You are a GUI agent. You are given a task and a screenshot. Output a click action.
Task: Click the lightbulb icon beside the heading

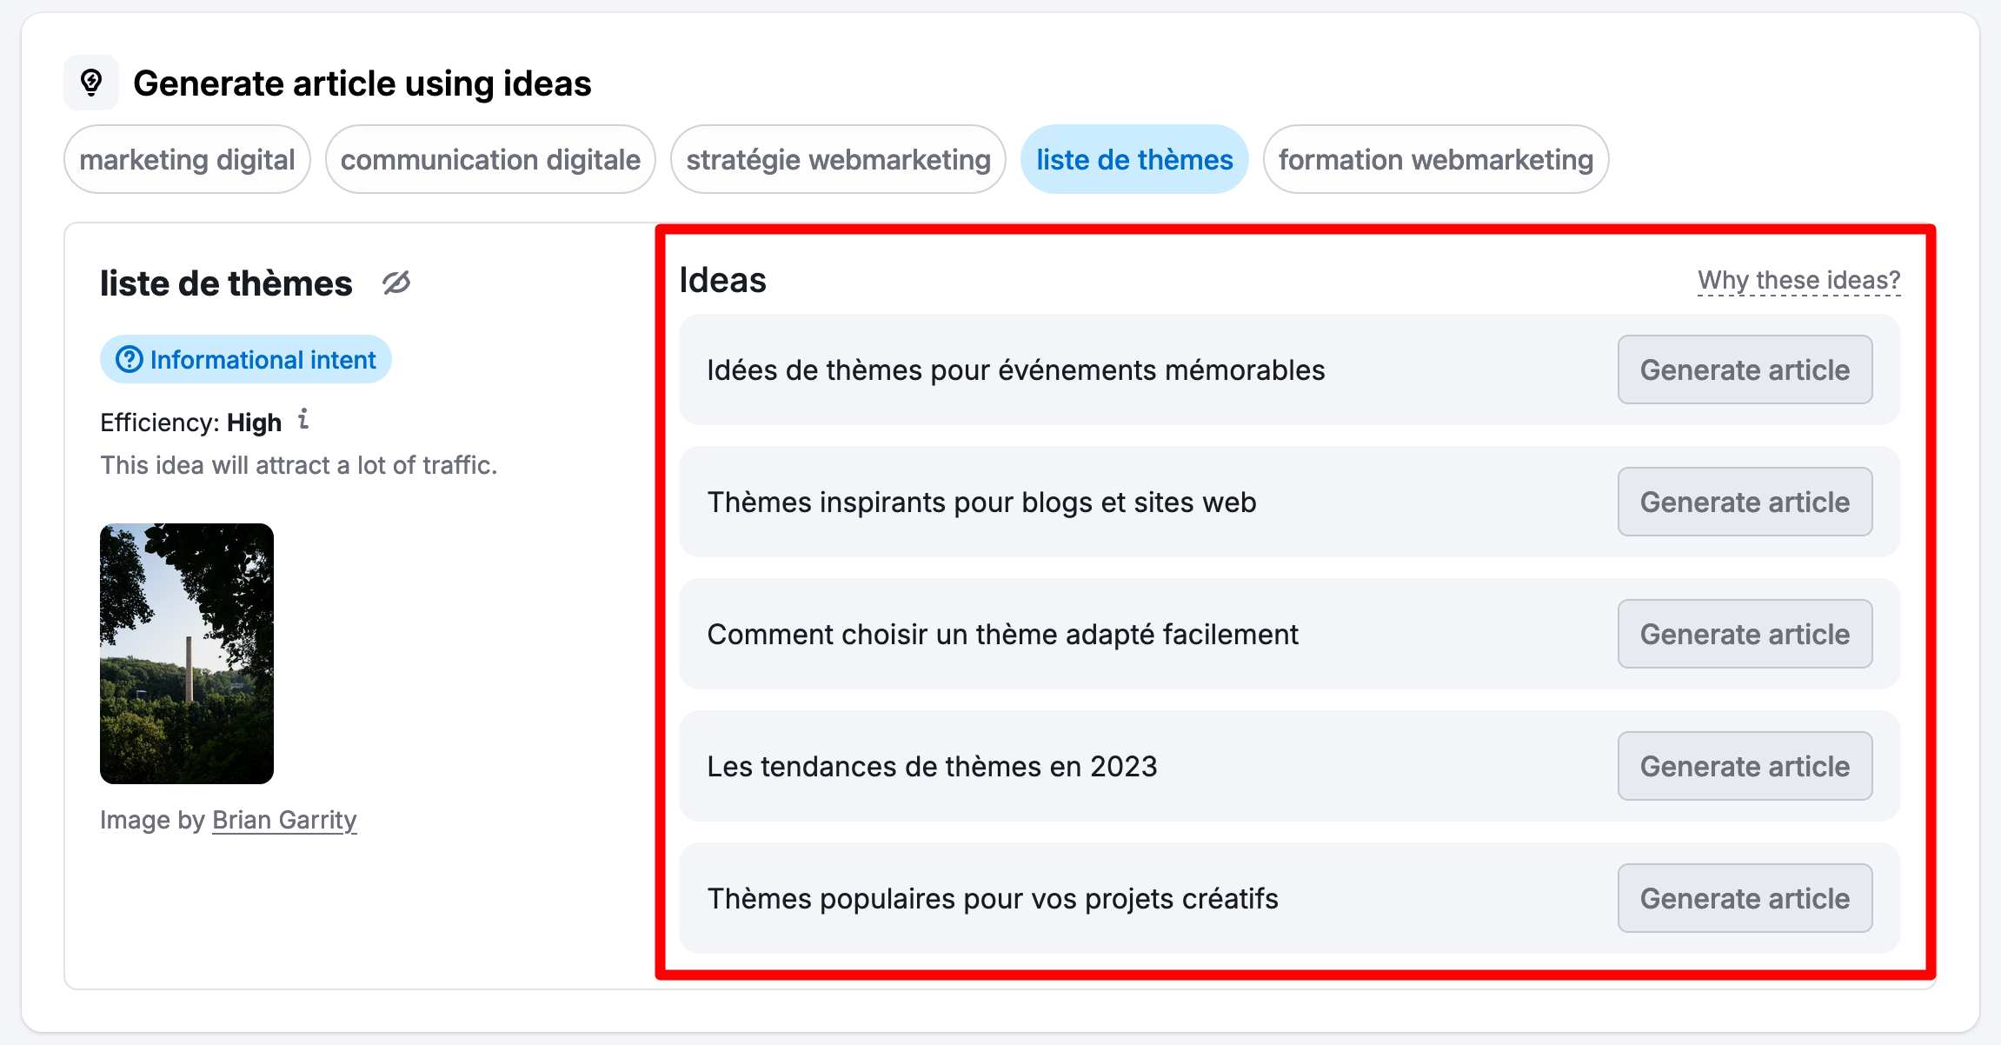pyautogui.click(x=91, y=83)
